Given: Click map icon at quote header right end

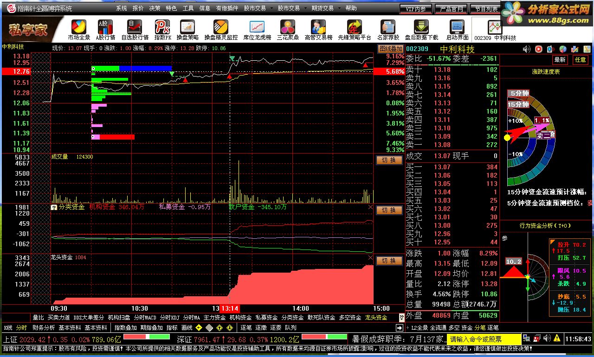Looking at the screenshot, I should (x=587, y=49).
